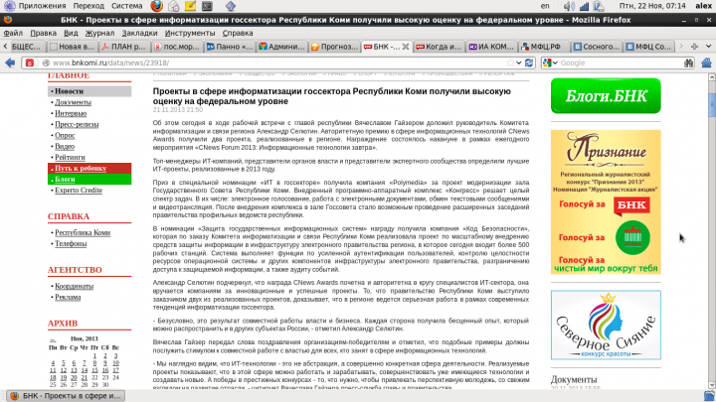
Task: Open the notes launcher icon in top panel
Action: [x=190, y=6]
